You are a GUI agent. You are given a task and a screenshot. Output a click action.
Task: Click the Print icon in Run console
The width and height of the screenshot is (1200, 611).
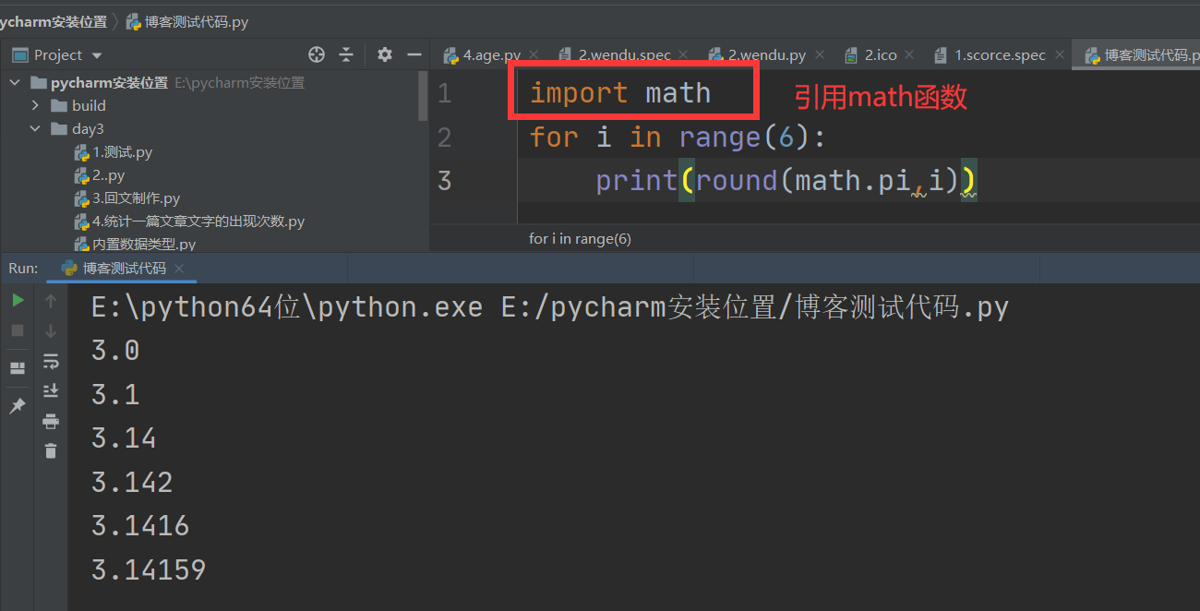click(51, 422)
